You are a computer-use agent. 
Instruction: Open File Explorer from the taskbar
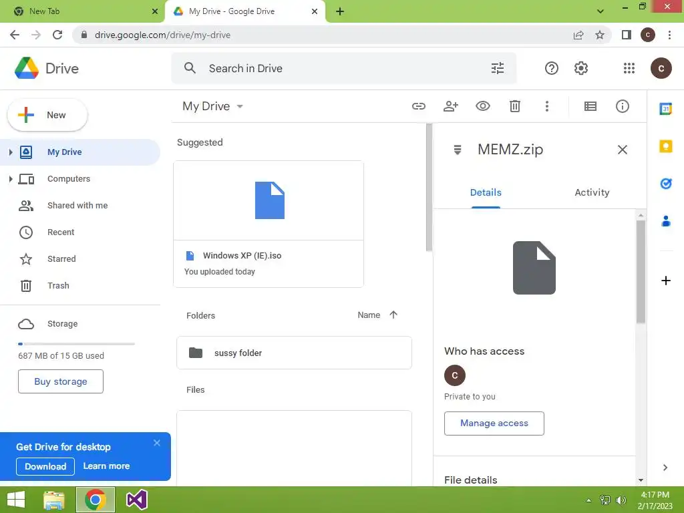(54, 500)
